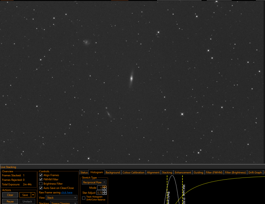Image resolution: width=265 pixels, height=204 pixels.
Task: Decrease Star Adjust with the down arrow
Action: pos(105,193)
